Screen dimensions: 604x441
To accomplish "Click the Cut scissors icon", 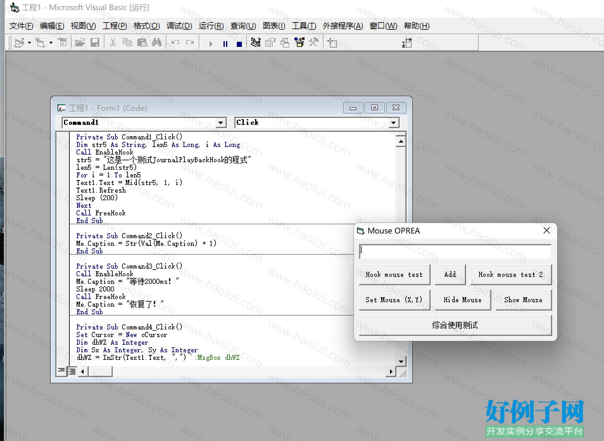I will (x=113, y=42).
